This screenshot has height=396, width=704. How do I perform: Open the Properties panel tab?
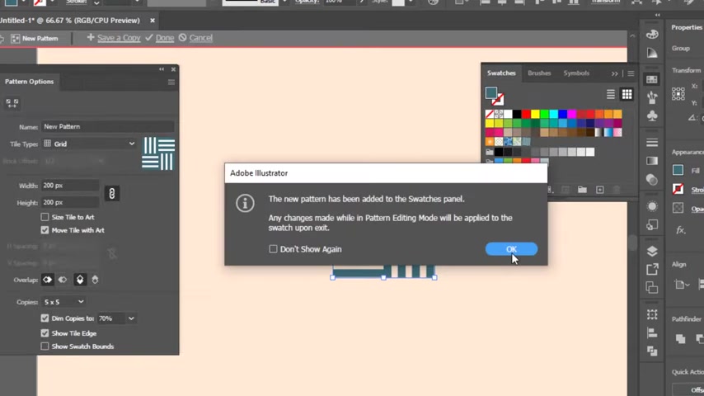click(686, 27)
